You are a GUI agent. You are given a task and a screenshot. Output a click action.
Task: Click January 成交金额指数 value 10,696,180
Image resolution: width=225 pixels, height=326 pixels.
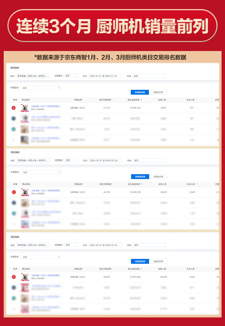(x=135, y=108)
